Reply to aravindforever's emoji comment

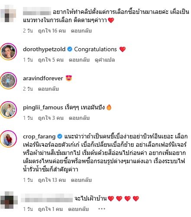tap(48, 89)
